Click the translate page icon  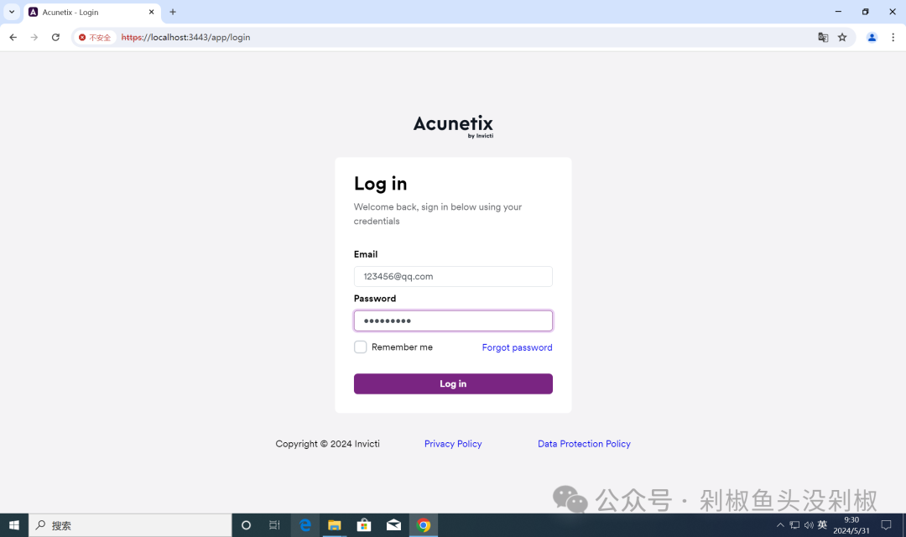pos(823,38)
